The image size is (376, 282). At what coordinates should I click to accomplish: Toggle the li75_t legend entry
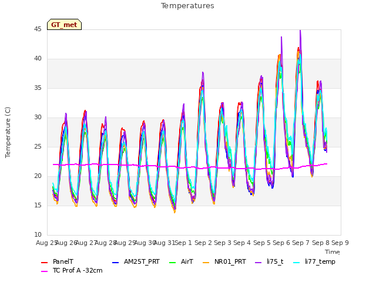[269, 261]
